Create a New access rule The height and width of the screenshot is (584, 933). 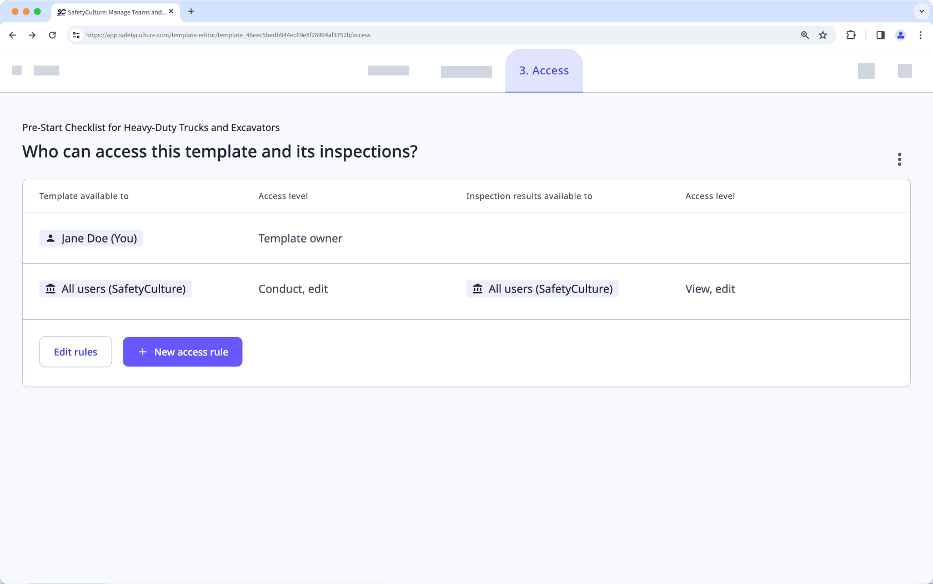182,352
